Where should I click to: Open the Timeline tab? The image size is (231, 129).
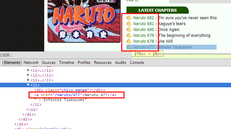click(x=67, y=63)
